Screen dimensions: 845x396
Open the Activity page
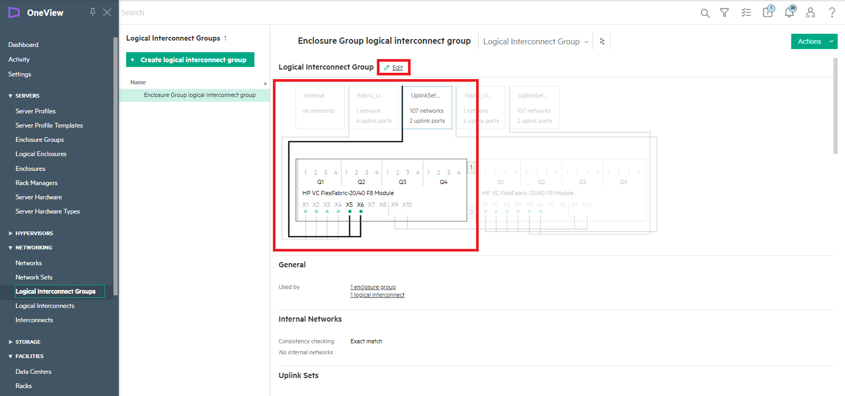19,60
